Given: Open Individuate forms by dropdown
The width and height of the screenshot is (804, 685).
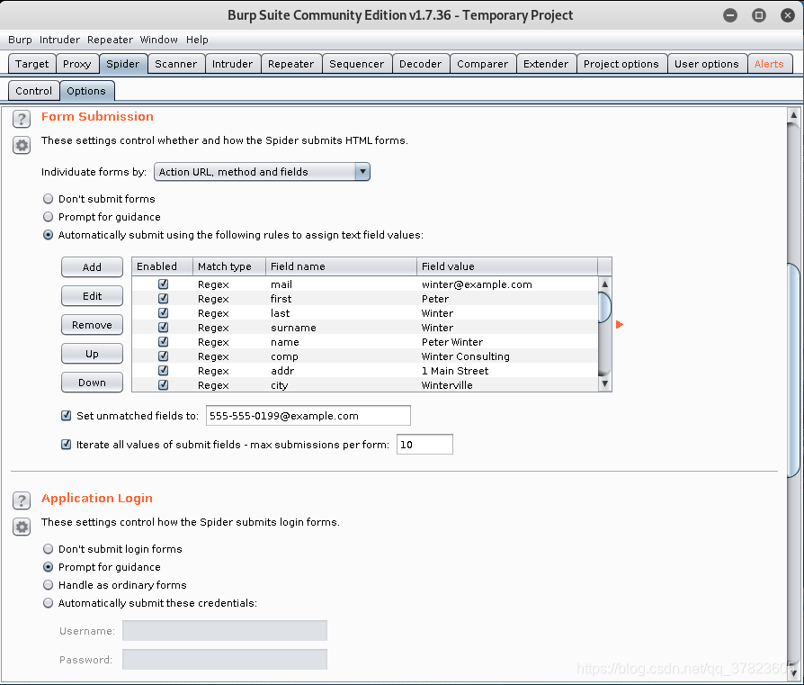Looking at the screenshot, I should (x=262, y=171).
